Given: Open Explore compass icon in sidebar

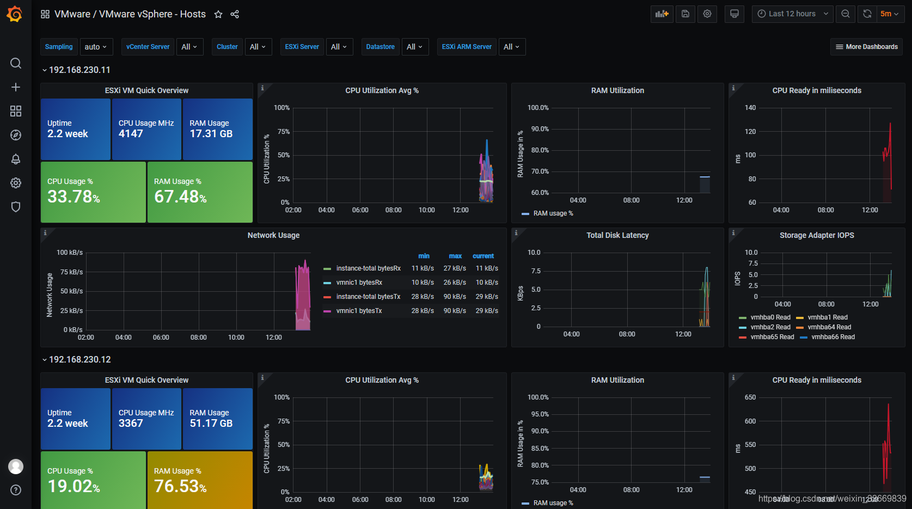Looking at the screenshot, I should (16, 135).
